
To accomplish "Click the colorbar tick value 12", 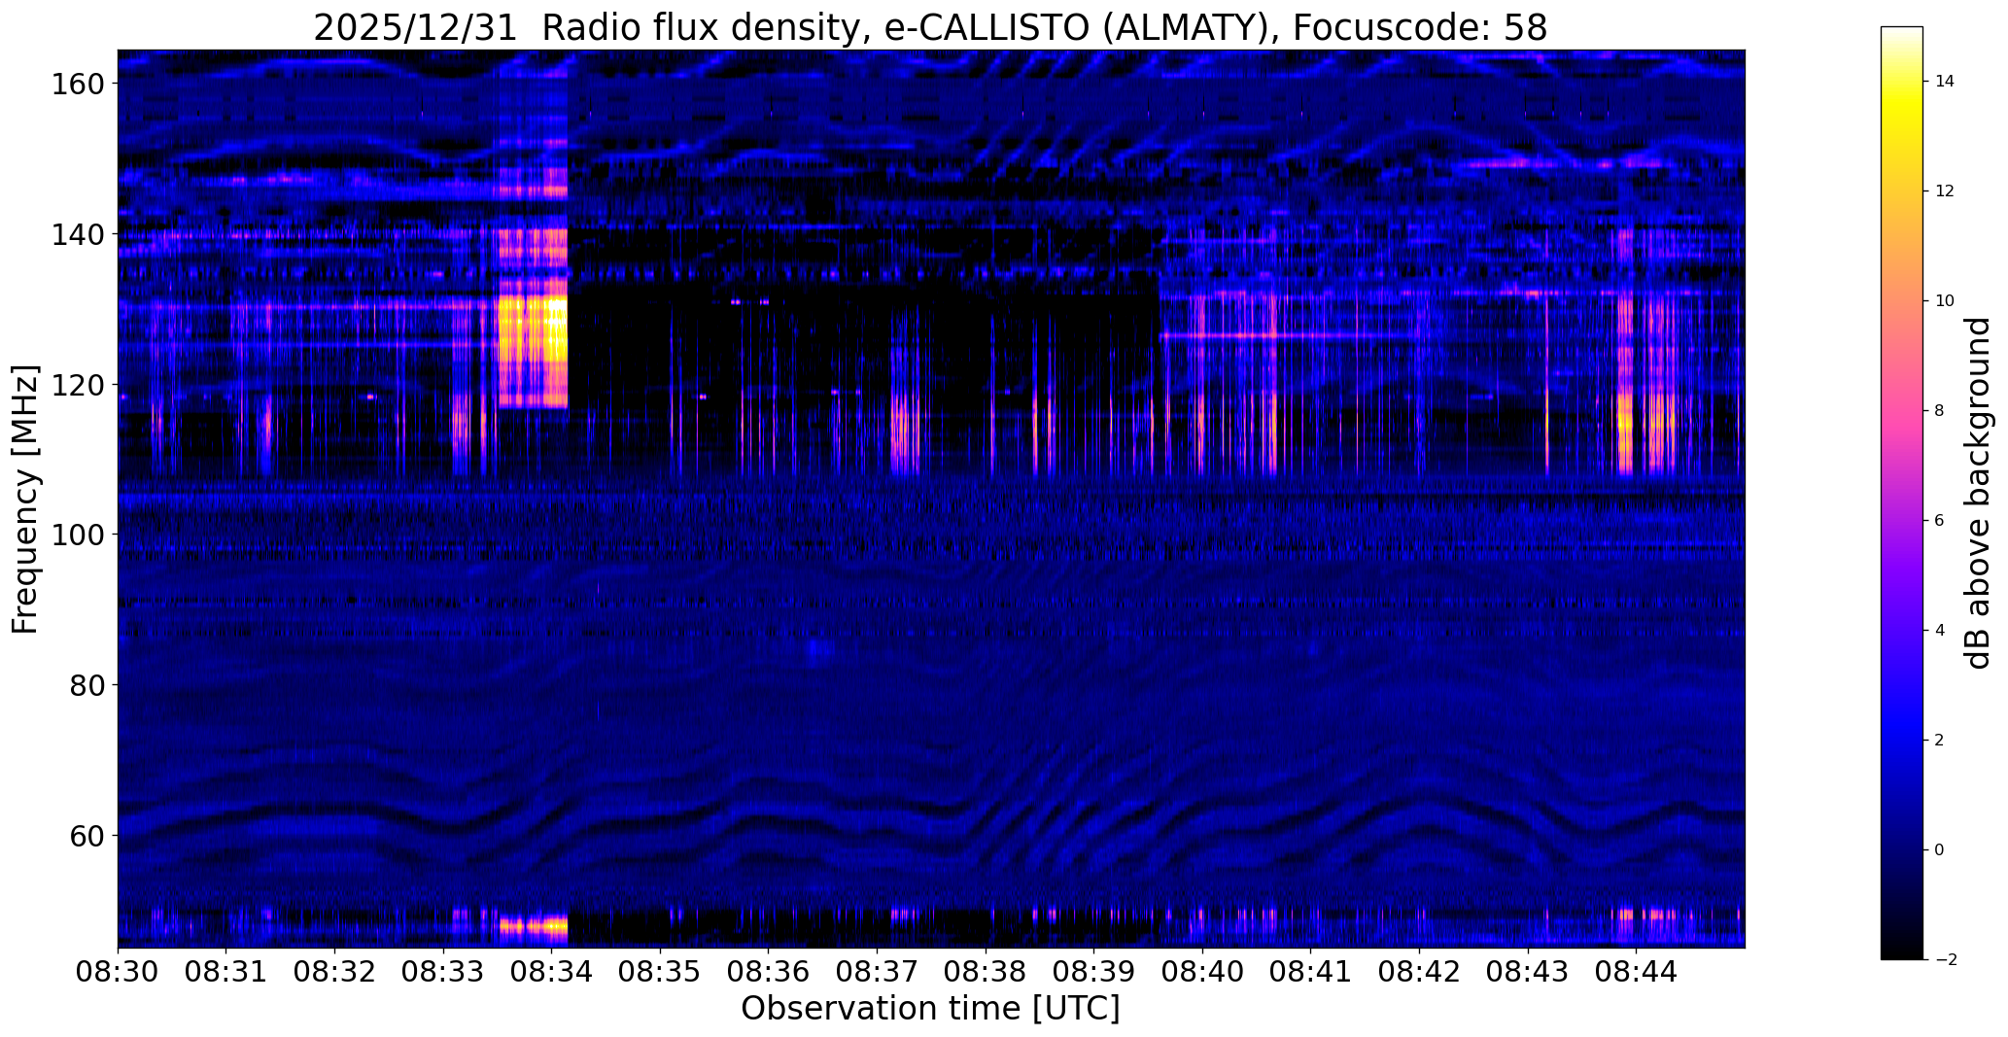I will pyautogui.click(x=1945, y=191).
